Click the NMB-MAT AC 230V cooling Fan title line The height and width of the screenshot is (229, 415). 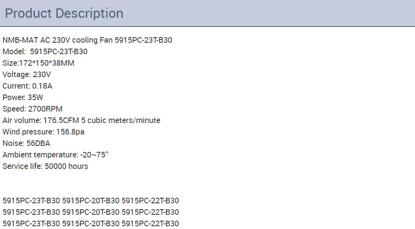tap(88, 40)
